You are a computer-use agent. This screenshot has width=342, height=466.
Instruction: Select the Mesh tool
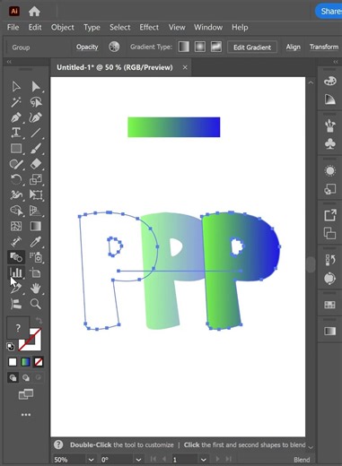click(16, 226)
